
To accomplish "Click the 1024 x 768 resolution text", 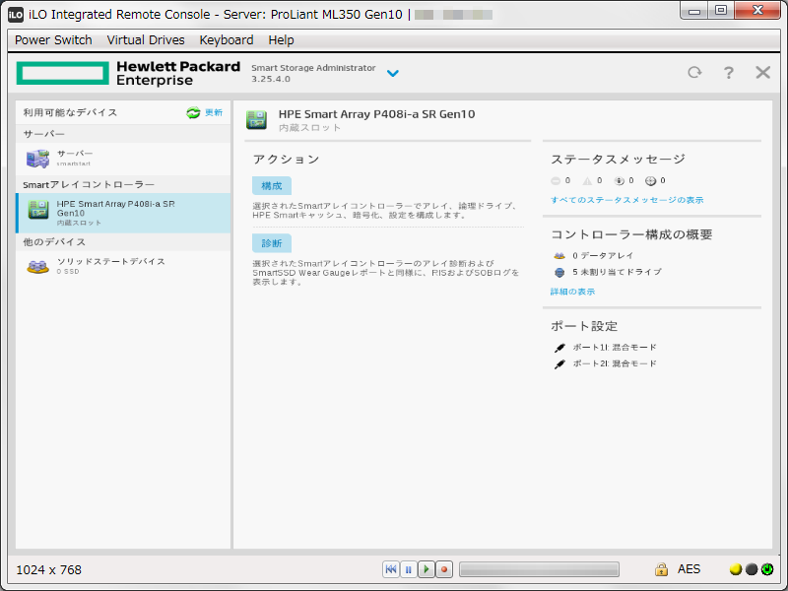I will [48, 570].
